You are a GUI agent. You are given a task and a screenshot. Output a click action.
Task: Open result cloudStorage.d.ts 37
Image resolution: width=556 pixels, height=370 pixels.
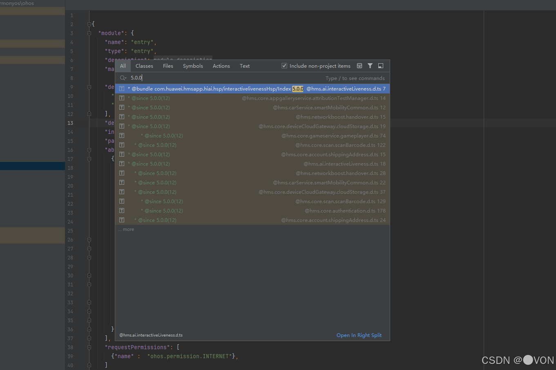252,192
